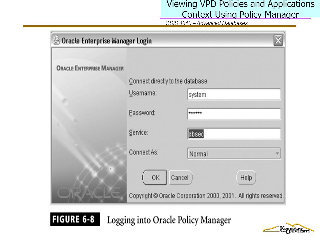Image resolution: width=320 pixels, height=240 pixels.
Task: Click the Username label
Action: pyautogui.click(x=143, y=93)
